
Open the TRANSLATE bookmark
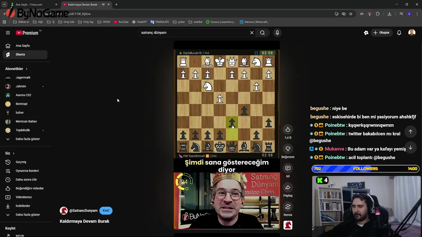tap(160, 22)
